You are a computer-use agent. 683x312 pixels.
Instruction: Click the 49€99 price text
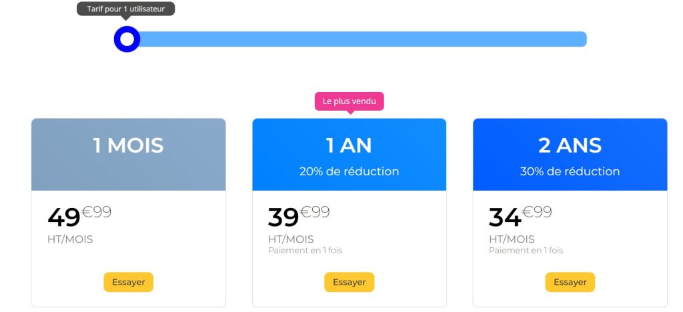79,216
